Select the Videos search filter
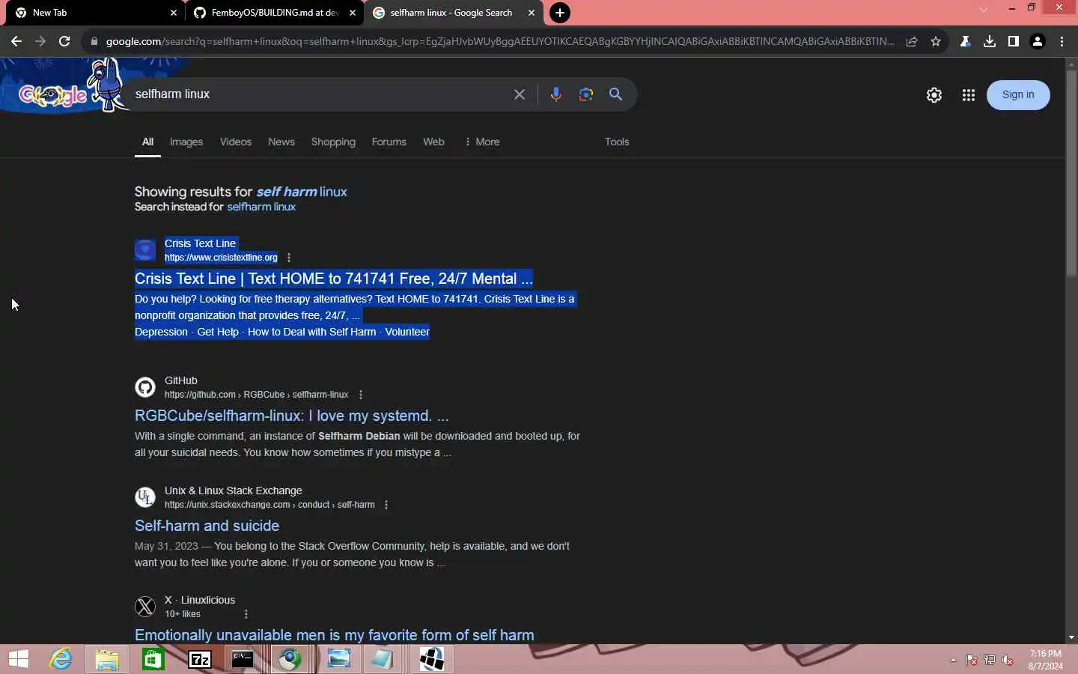 coord(236,142)
